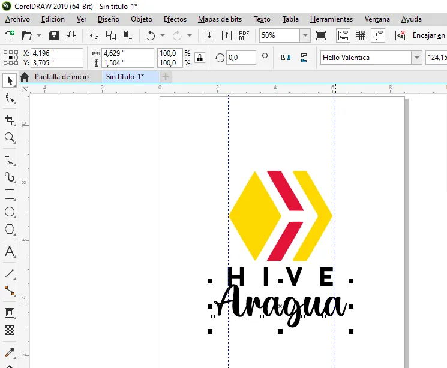Select the Parallel dimension tool

[10, 274]
